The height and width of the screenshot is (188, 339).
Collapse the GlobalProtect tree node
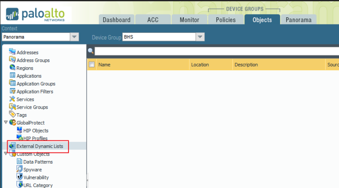pyautogui.click(x=6, y=123)
